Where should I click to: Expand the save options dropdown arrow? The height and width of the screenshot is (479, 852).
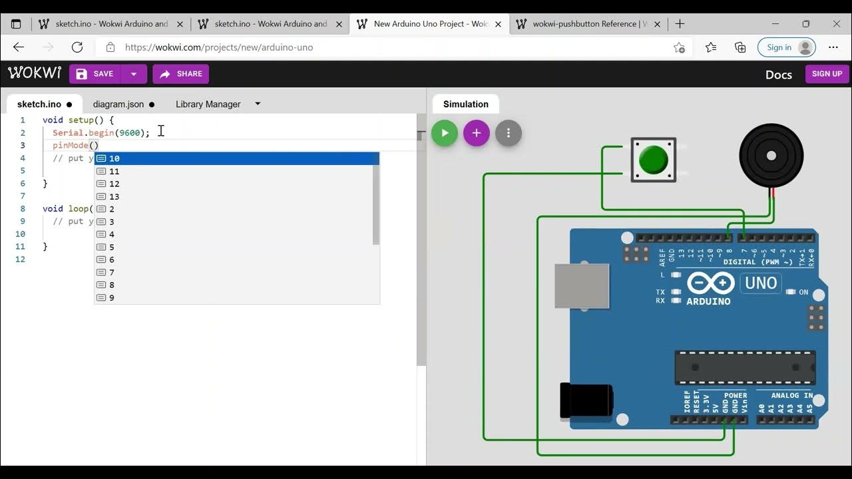[x=134, y=74]
